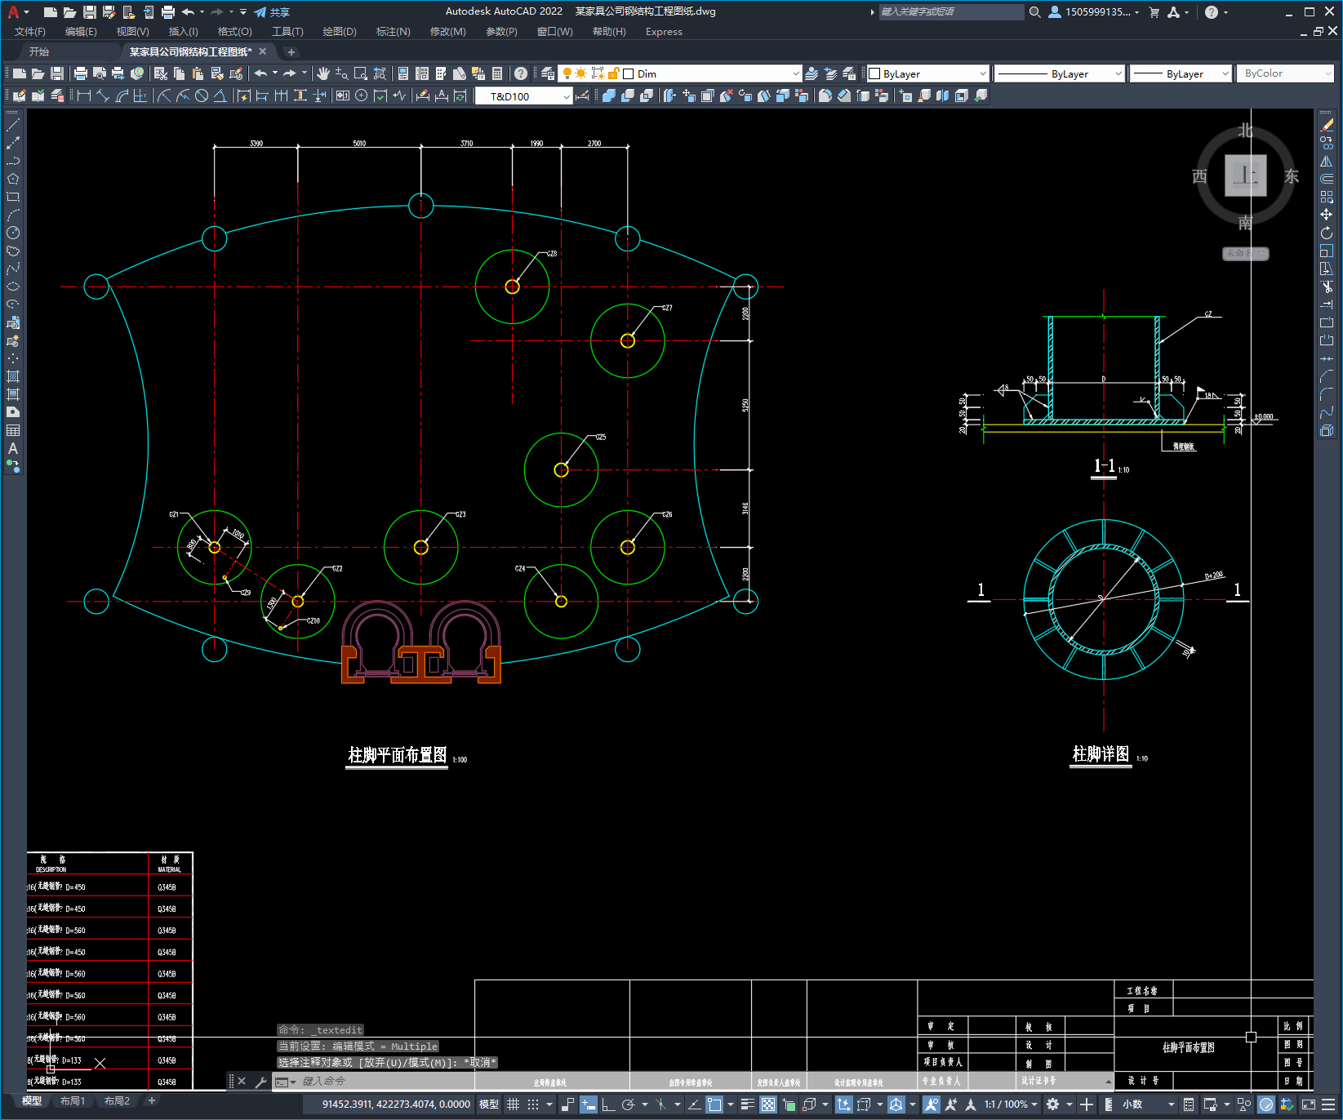Switch to the 开始 start tab

point(38,51)
